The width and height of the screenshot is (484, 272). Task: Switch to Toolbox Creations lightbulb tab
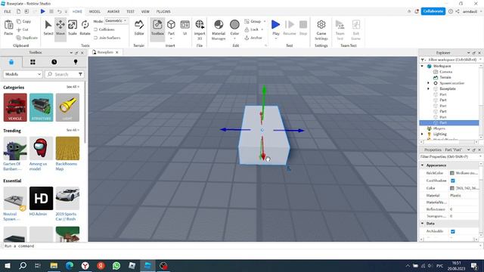76,62
